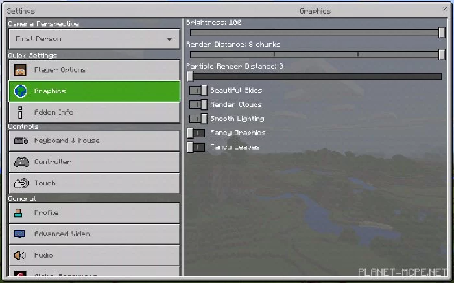Toggle Smooth Lighting off
Image resolution: width=454 pixels, height=283 pixels.
(198, 119)
